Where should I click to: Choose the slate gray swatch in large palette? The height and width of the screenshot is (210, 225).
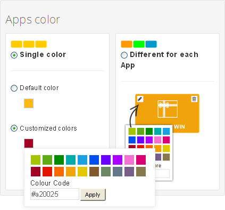click(118, 172)
